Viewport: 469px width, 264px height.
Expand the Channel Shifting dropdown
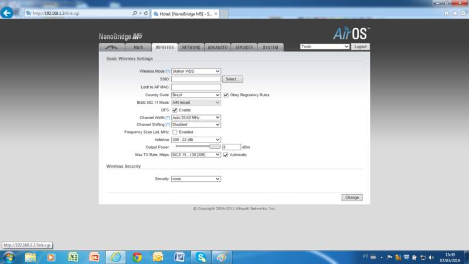click(x=196, y=124)
